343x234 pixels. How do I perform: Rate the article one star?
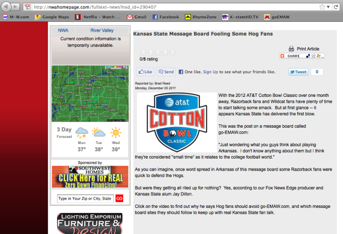click(143, 52)
